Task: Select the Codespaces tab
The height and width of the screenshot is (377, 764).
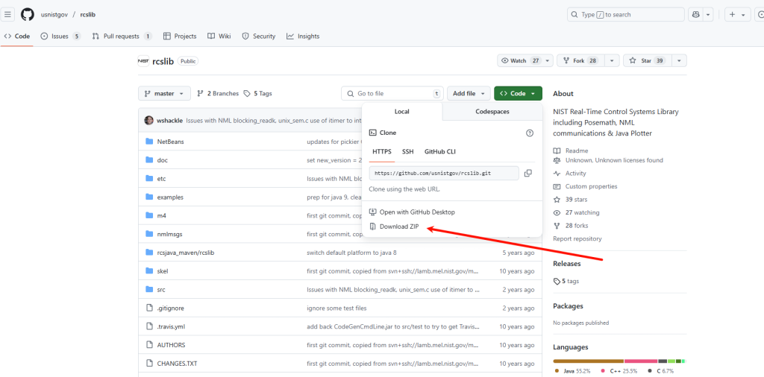Action: tap(492, 112)
